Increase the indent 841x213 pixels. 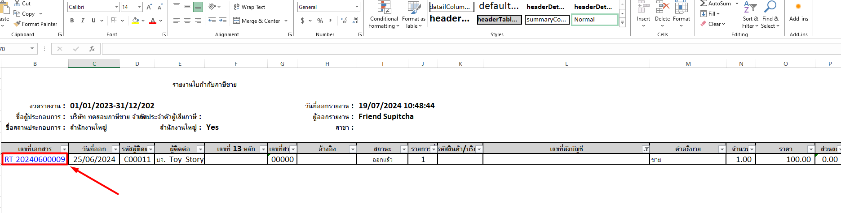[x=223, y=21]
